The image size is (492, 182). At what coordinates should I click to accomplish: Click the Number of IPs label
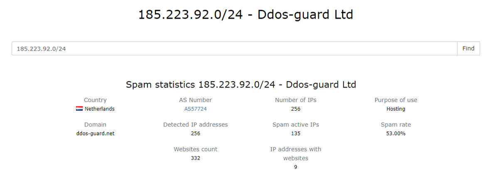[295, 100]
